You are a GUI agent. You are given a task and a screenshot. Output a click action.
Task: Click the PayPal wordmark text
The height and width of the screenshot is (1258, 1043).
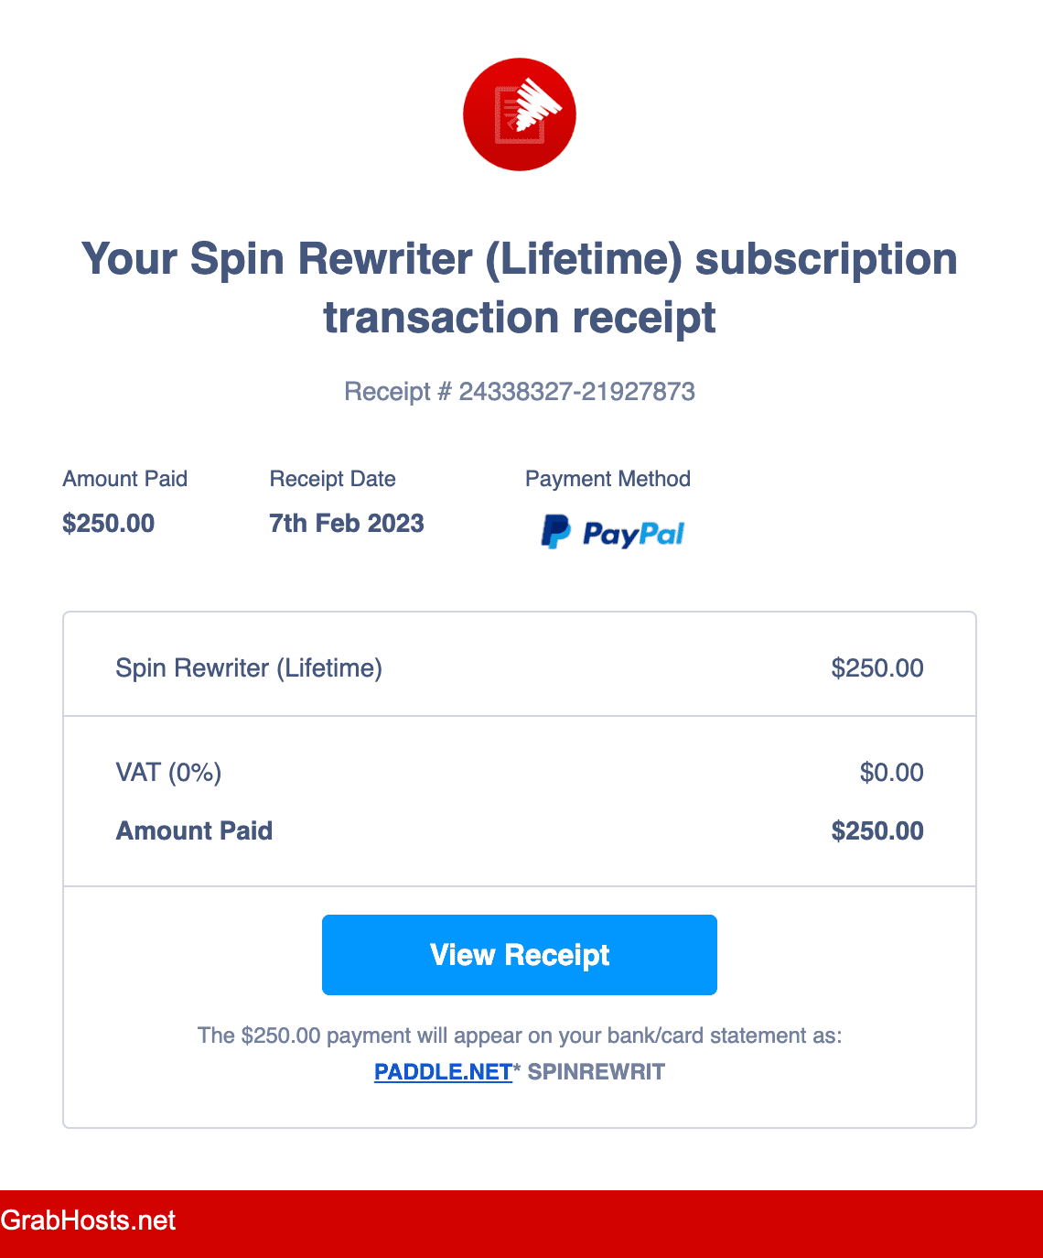(x=633, y=534)
